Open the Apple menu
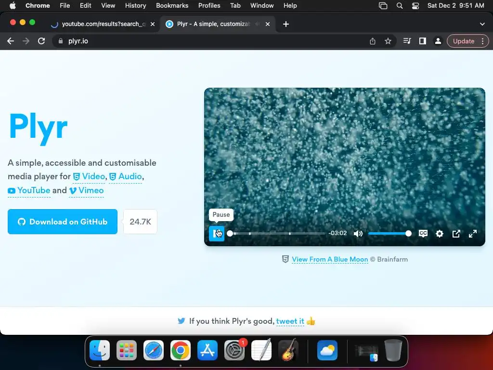493x370 pixels. (x=13, y=5)
